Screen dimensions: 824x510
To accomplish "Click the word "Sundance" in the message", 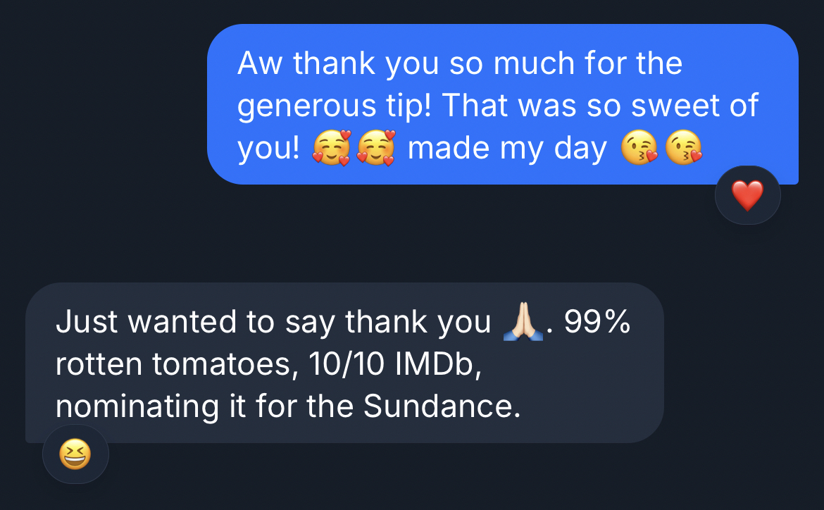I will tap(442, 407).
